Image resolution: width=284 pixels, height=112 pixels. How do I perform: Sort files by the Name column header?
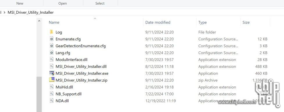point(54,22)
